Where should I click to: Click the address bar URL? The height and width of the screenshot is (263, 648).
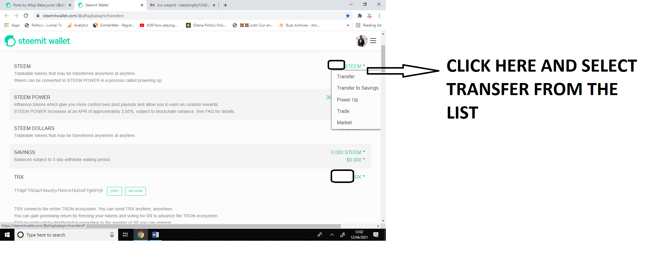coord(83,16)
